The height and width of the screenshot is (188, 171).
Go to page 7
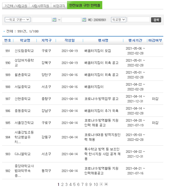[x=82, y=185]
